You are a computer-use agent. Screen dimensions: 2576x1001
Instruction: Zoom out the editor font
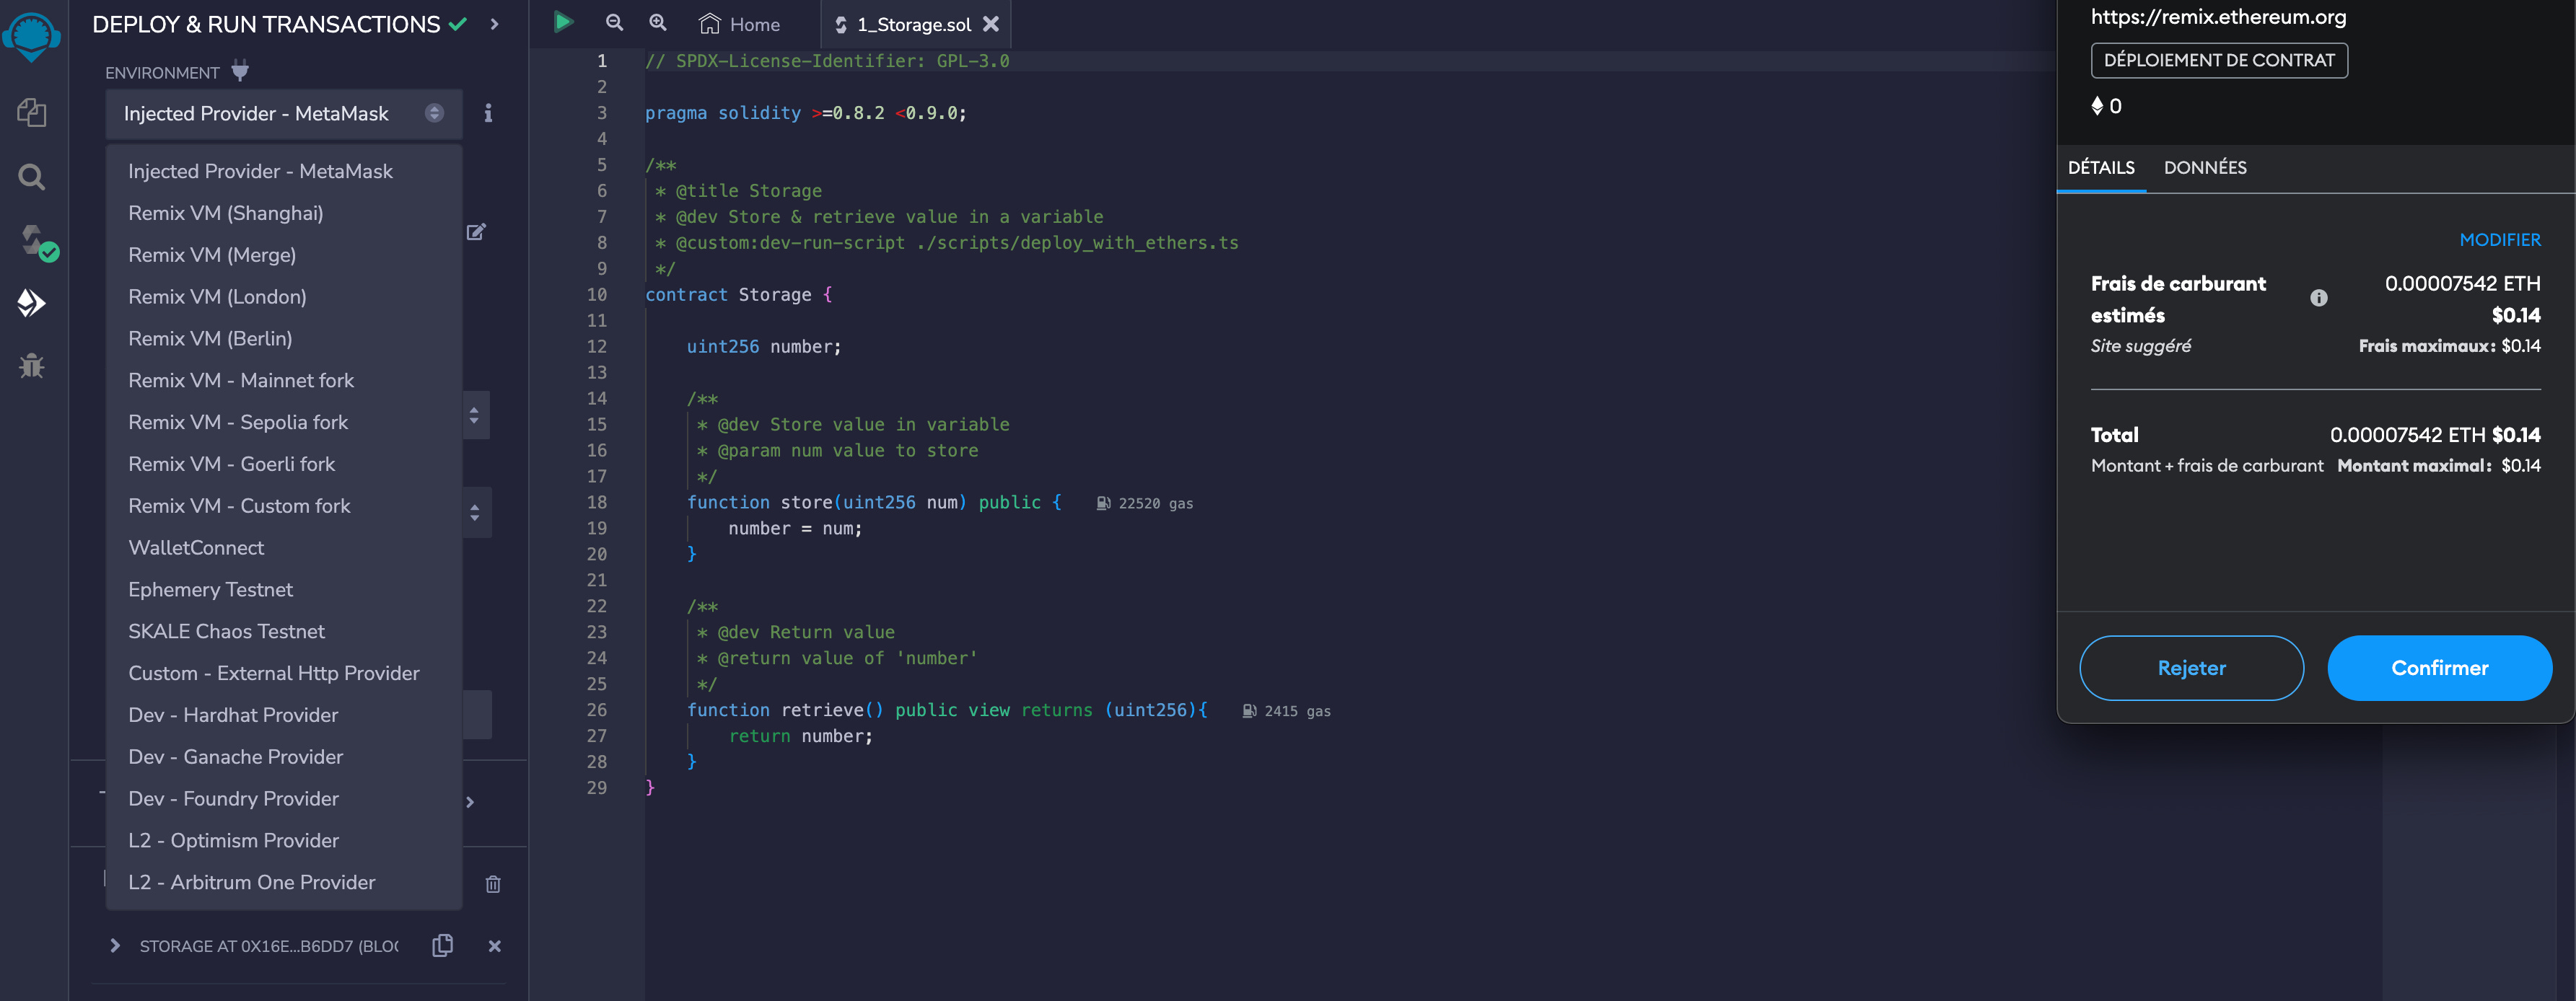point(614,22)
